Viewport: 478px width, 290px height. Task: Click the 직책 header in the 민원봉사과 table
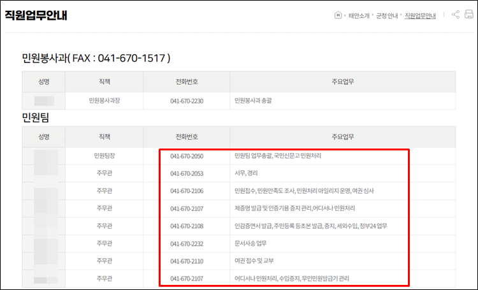point(105,82)
